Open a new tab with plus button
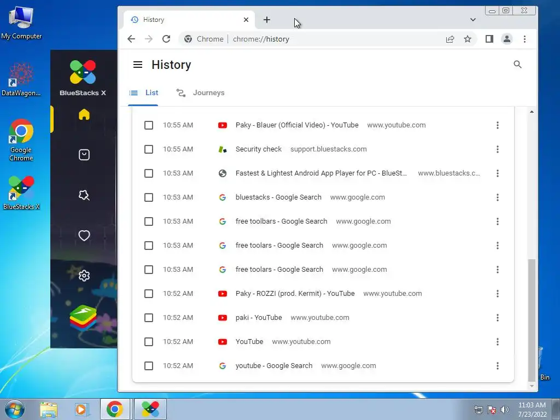Image resolution: width=560 pixels, height=420 pixels. (267, 20)
